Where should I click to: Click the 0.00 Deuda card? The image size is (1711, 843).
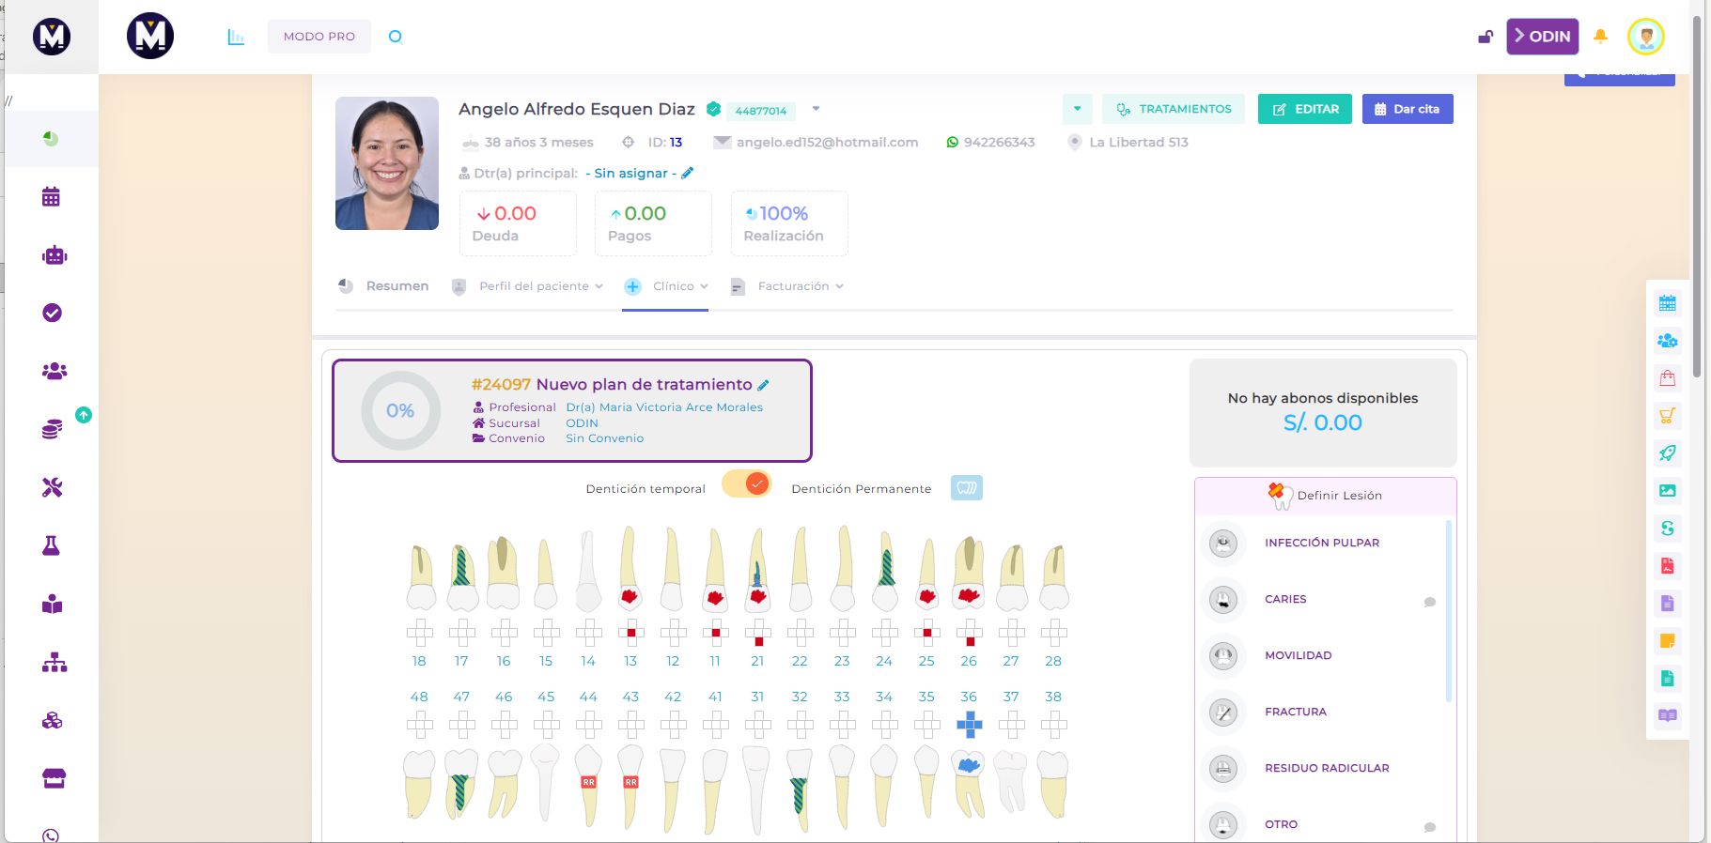[518, 223]
